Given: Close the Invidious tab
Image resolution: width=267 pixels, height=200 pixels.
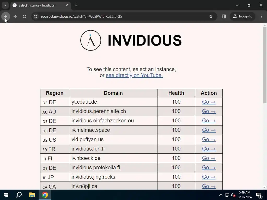Looking at the screenshot, I should click(x=67, y=5).
